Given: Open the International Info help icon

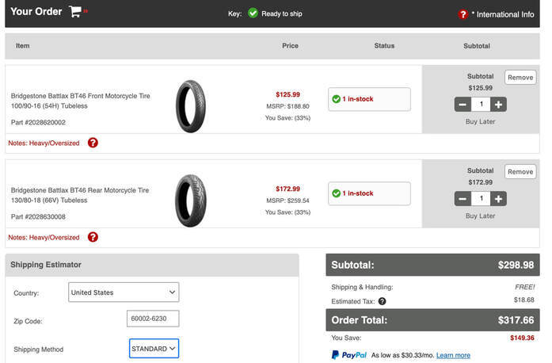Looking at the screenshot, I should point(463,14).
